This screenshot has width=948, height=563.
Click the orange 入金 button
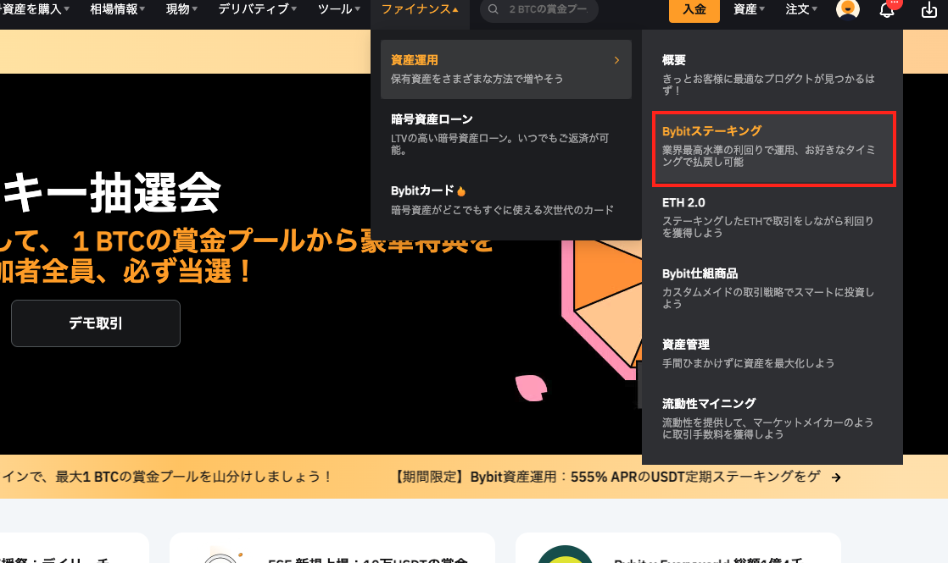click(x=694, y=9)
